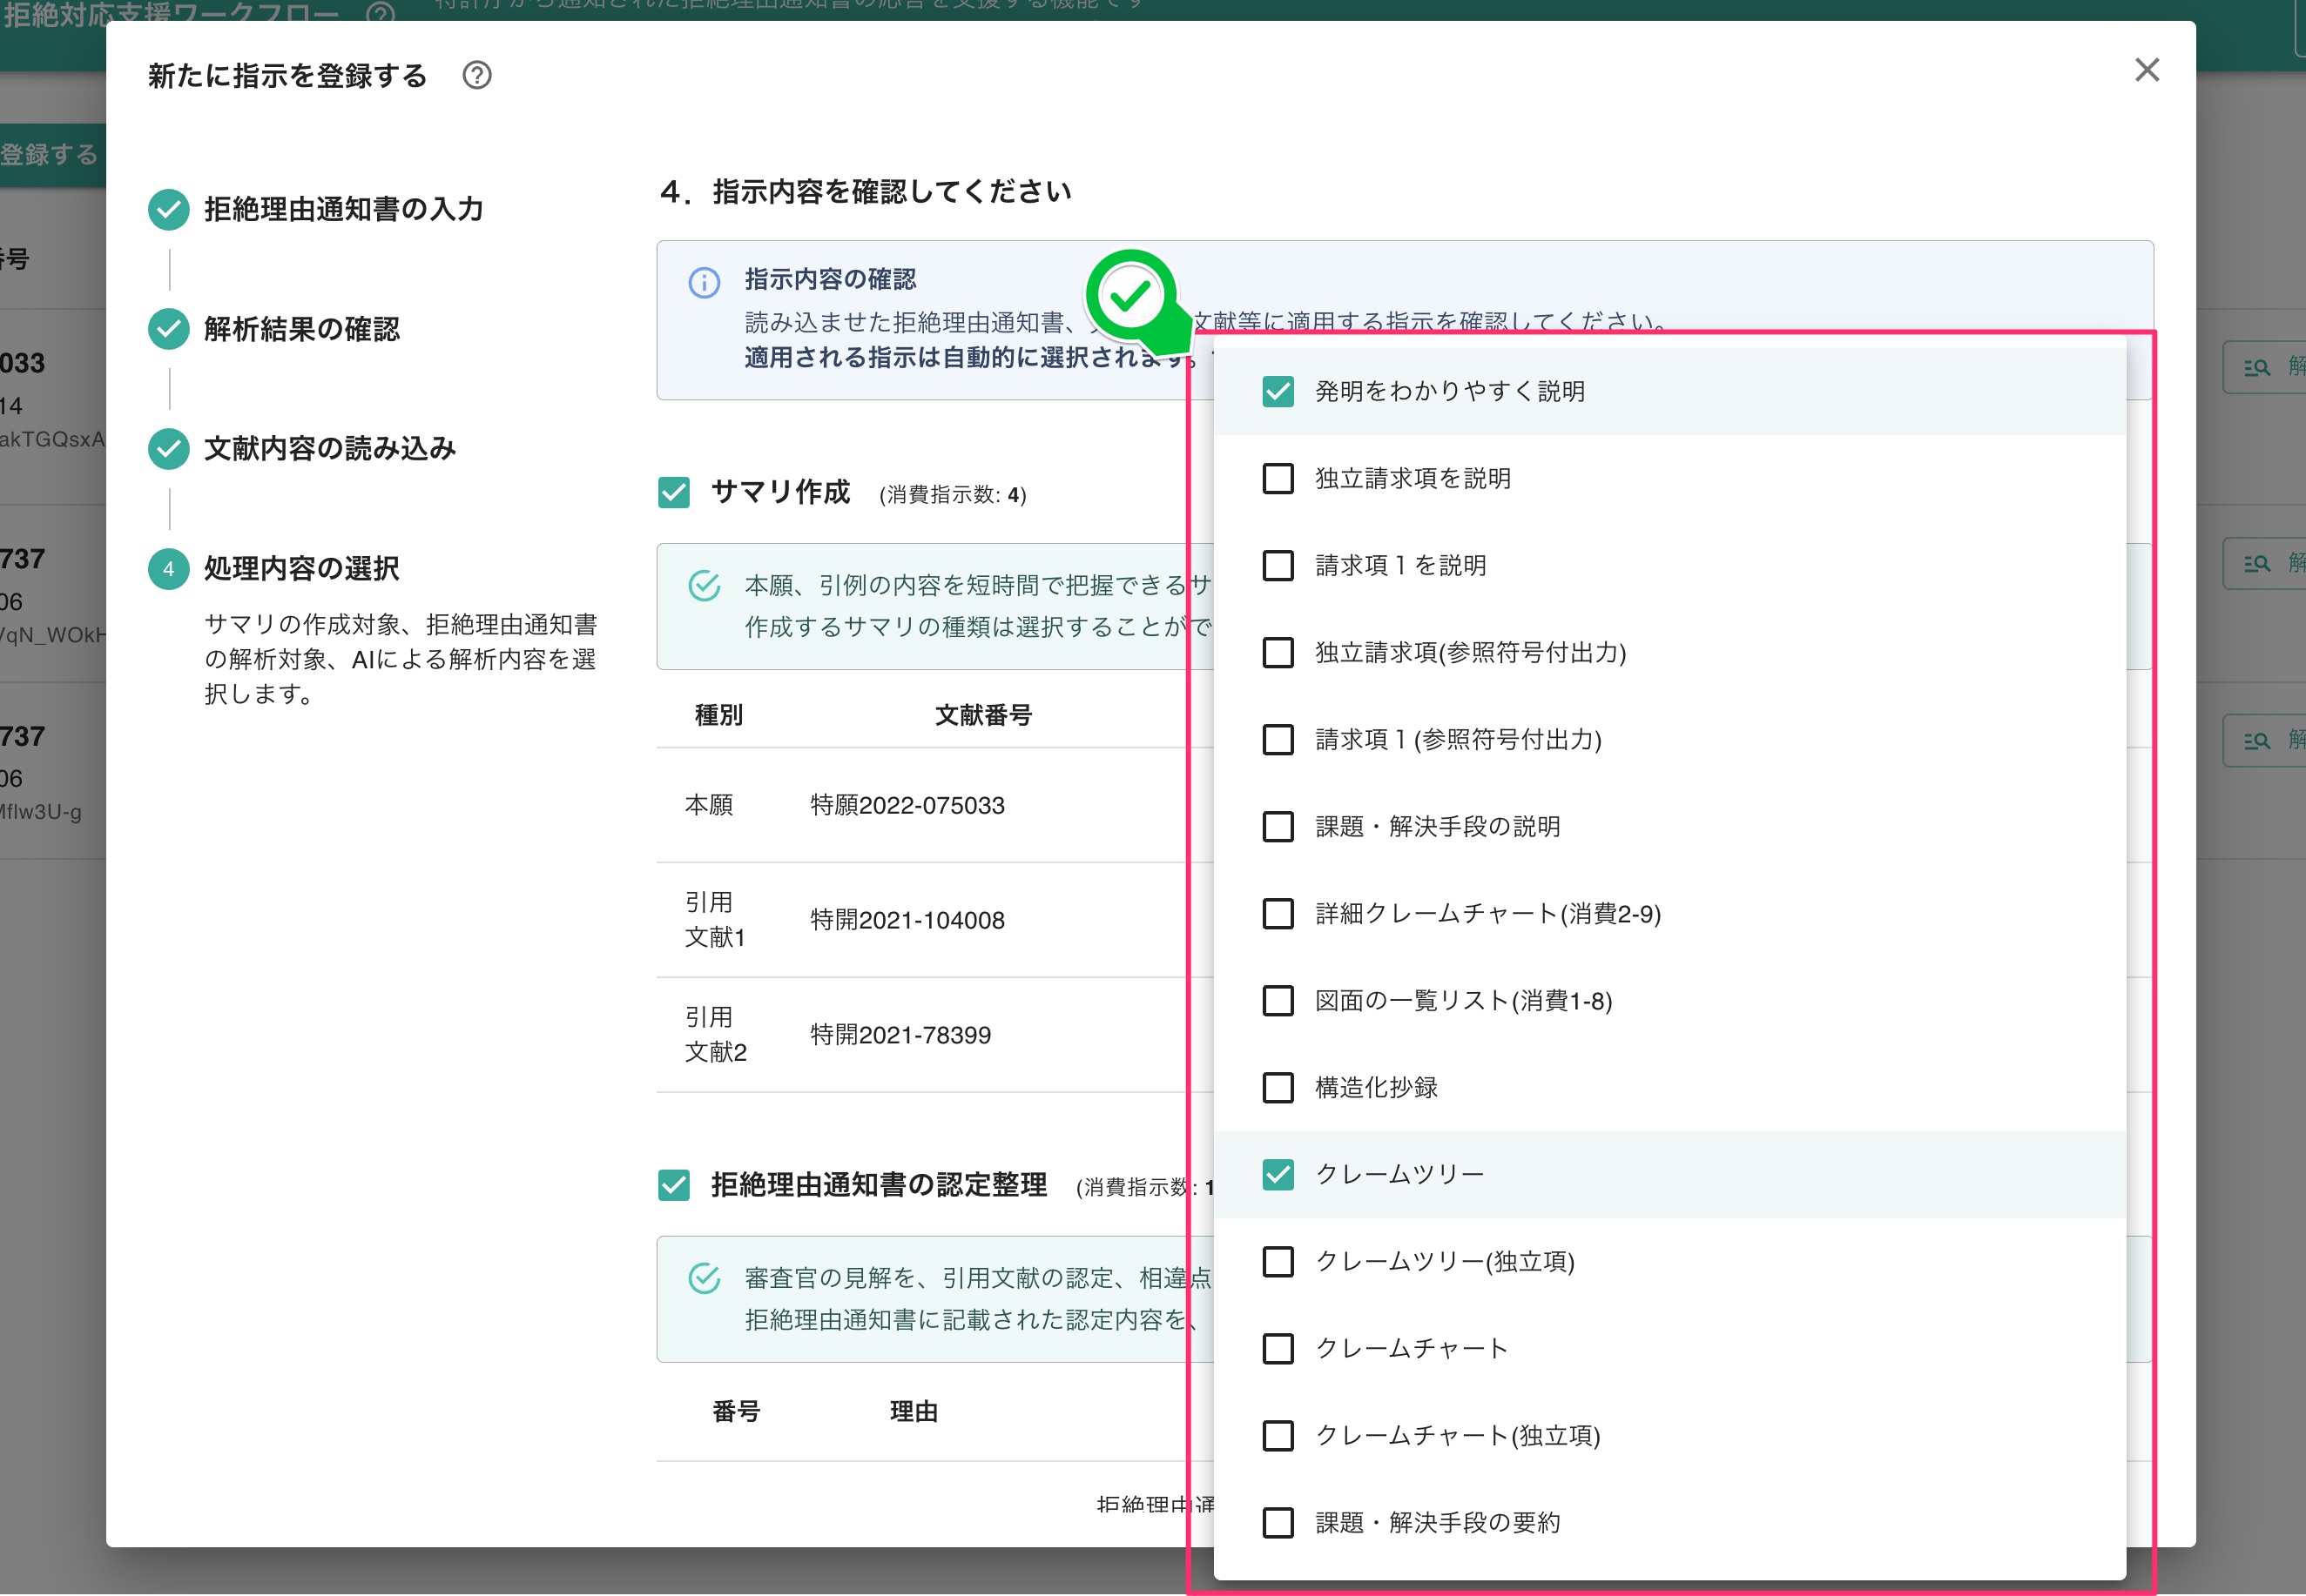This screenshot has width=2306, height=1596.
Task: Click the completed step icon for 文献内容の読み込み
Action: click(x=169, y=449)
